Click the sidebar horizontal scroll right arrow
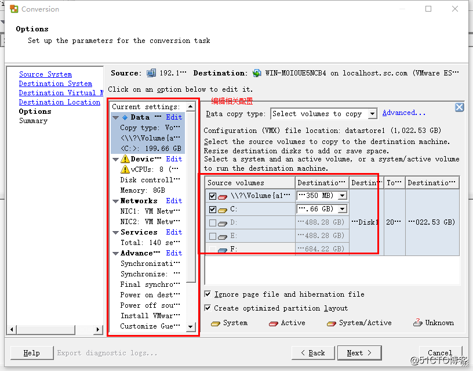This screenshot has width=473, height=371. [98, 329]
